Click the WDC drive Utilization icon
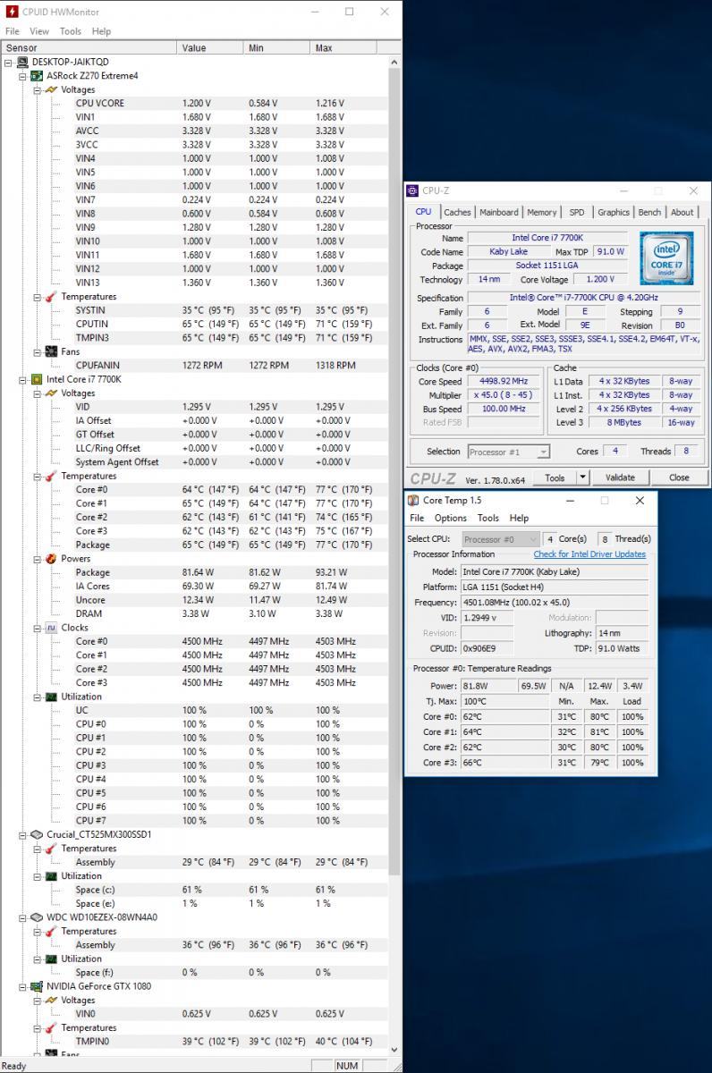Image resolution: width=712 pixels, height=1073 pixels. 51,959
